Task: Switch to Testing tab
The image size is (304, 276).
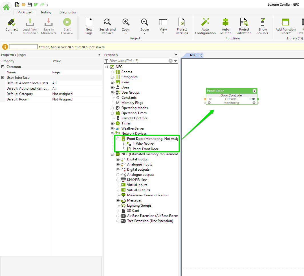Action: 46,12
